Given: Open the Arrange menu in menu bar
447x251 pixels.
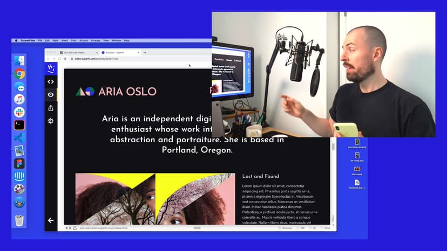Looking at the screenshot, I should (x=96, y=40).
